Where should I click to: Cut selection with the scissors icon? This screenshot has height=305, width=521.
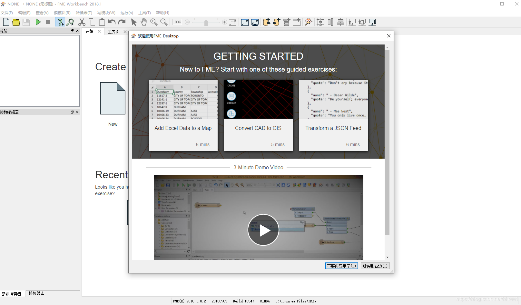click(x=82, y=22)
